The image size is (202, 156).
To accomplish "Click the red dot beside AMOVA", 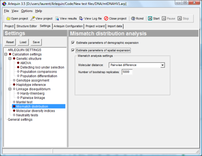I will click(18, 63).
